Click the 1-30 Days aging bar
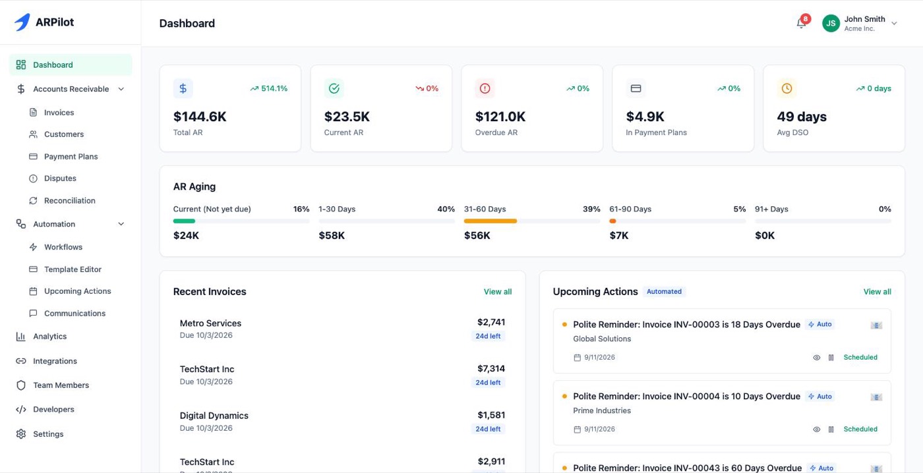The width and height of the screenshot is (923, 473). pos(387,221)
